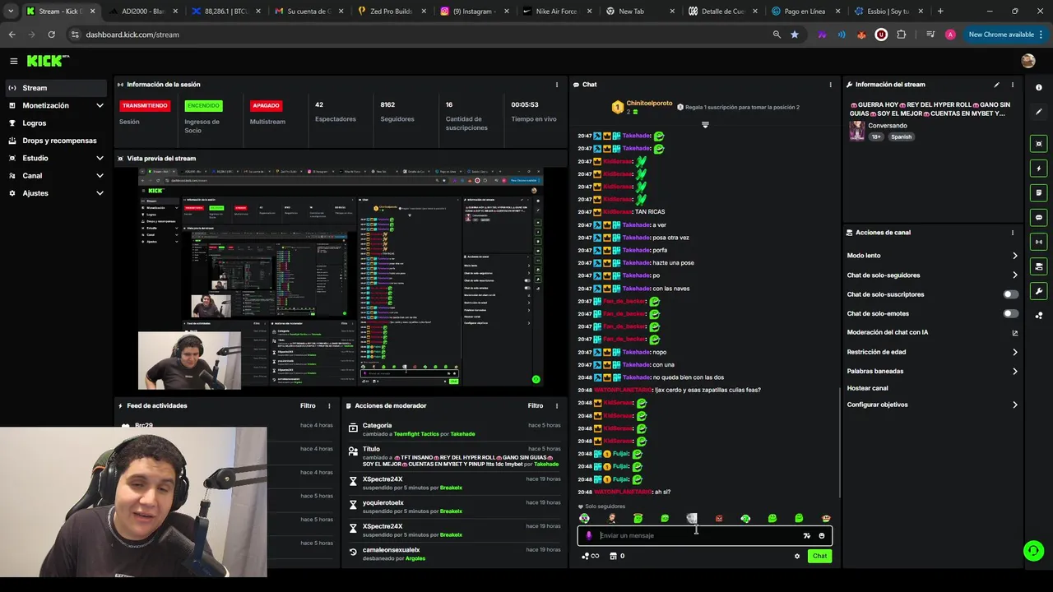Click the note page icon in right sidebar
This screenshot has width=1053, height=592.
(1038, 192)
